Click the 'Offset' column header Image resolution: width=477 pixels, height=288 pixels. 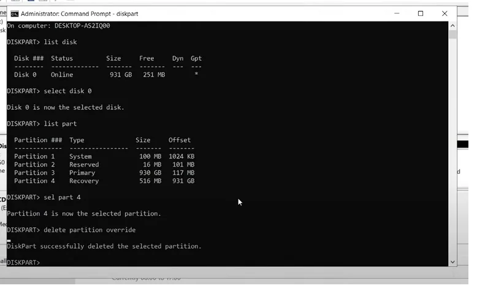tap(180, 140)
